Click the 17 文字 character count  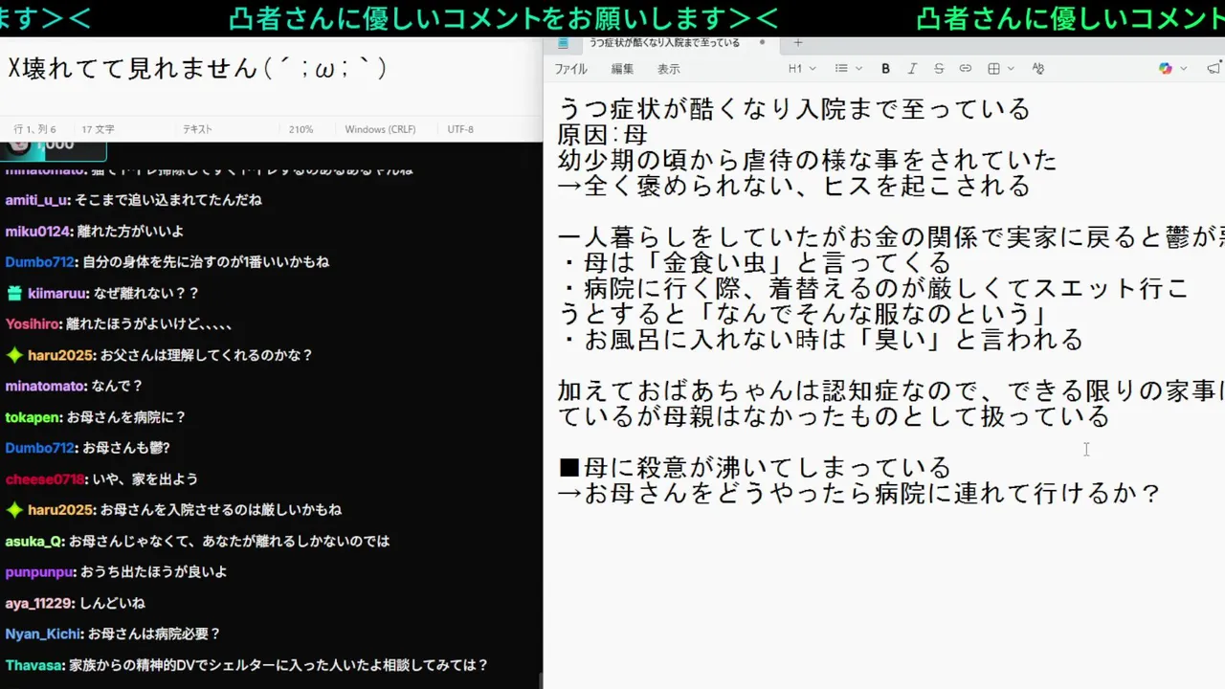98,129
